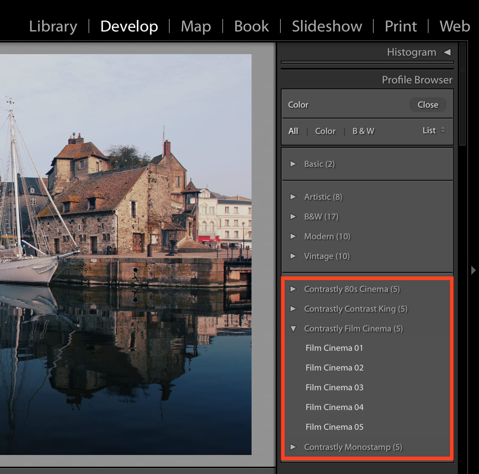
Task: Expand the Artistic (8) profile group
Action: click(293, 197)
